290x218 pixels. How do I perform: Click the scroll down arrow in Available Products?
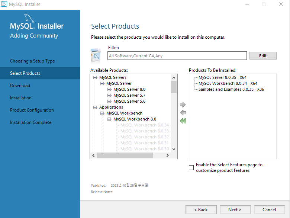[174, 149]
